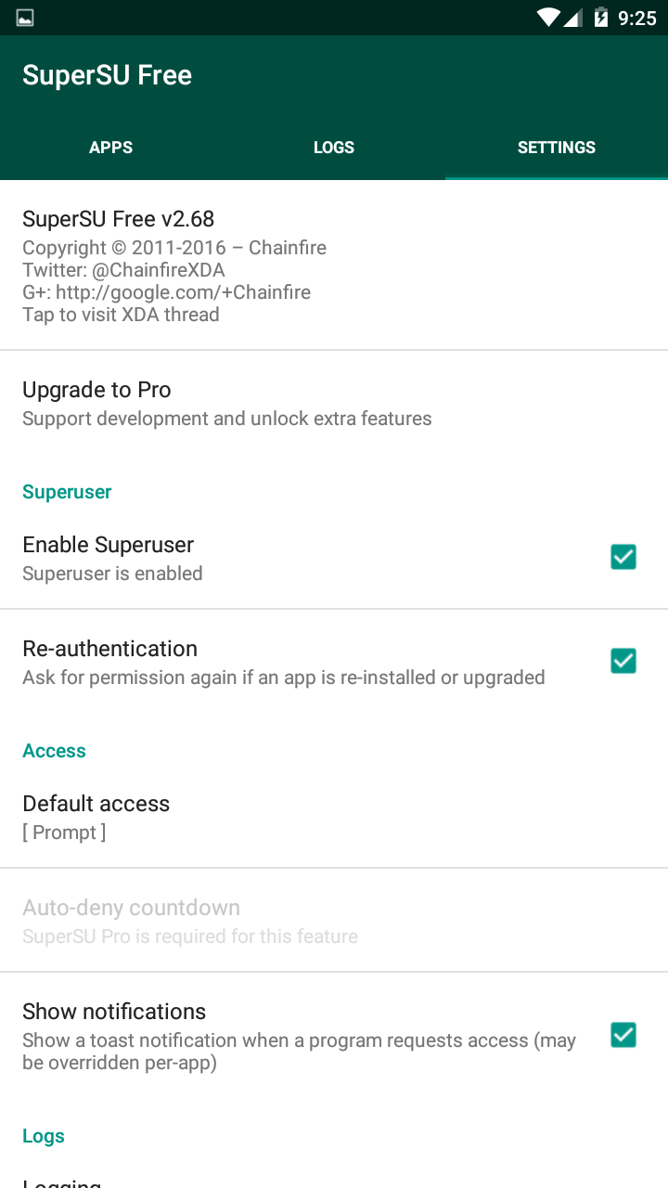This screenshot has width=668, height=1188.
Task: Tap the 9:25 clock in status bar
Action: click(x=637, y=18)
